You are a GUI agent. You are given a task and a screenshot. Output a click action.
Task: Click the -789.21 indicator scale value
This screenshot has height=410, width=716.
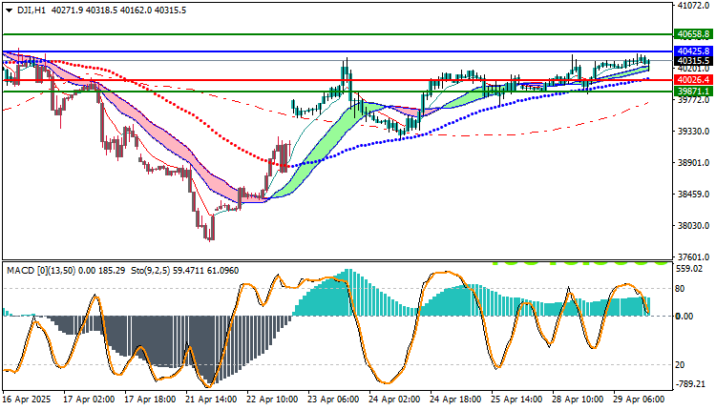point(691,384)
